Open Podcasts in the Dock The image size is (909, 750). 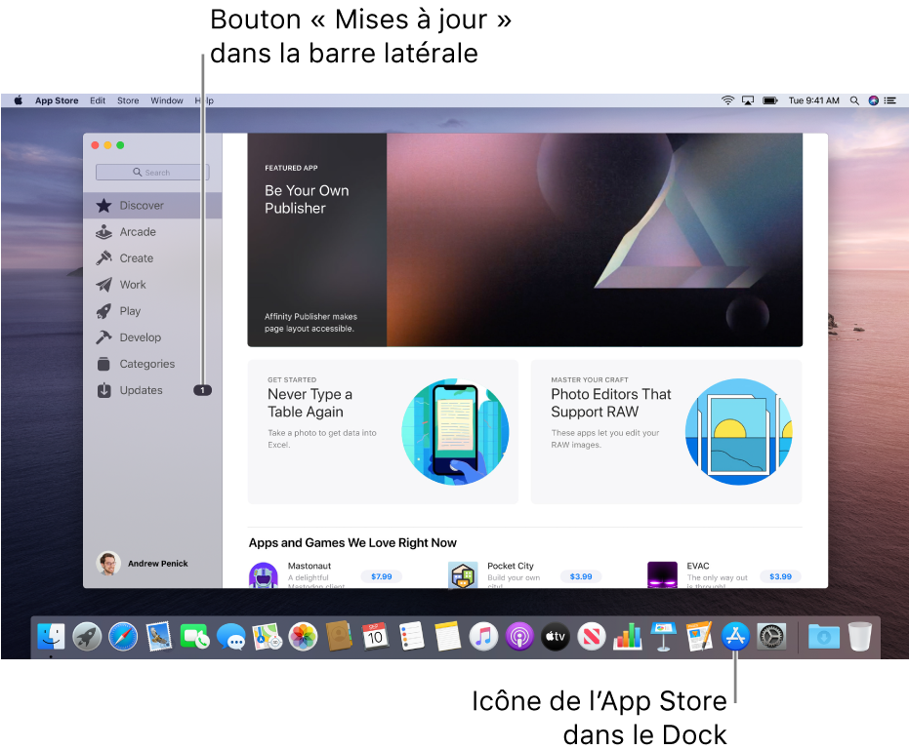[x=519, y=637]
